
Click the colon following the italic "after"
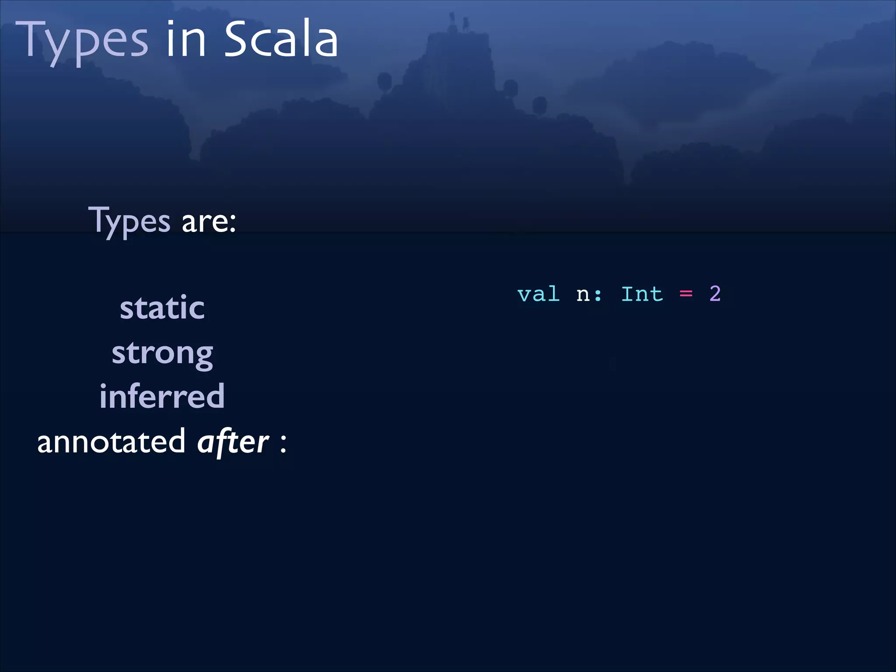point(283,444)
